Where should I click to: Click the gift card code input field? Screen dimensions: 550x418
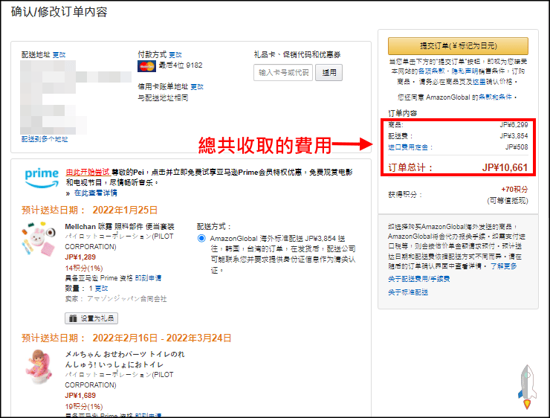coord(283,72)
